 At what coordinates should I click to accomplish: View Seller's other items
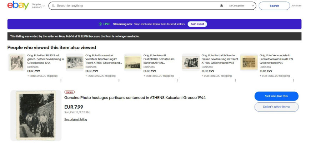(x=276, y=107)
